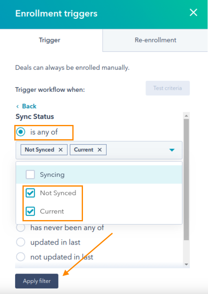Image resolution: width=208 pixels, height=294 pixels.
Task: Choose 'updated in last' radio option
Action: click(x=21, y=242)
